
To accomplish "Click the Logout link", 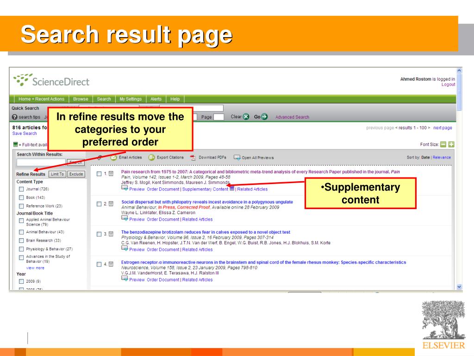I will pyautogui.click(x=448, y=84).
